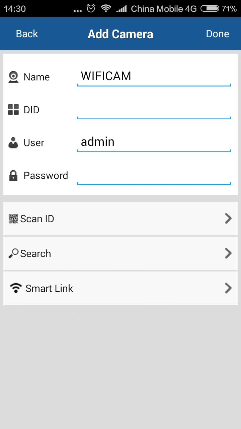Expand the Scan ID chevron arrow
This screenshot has width=241, height=429.
228,219
